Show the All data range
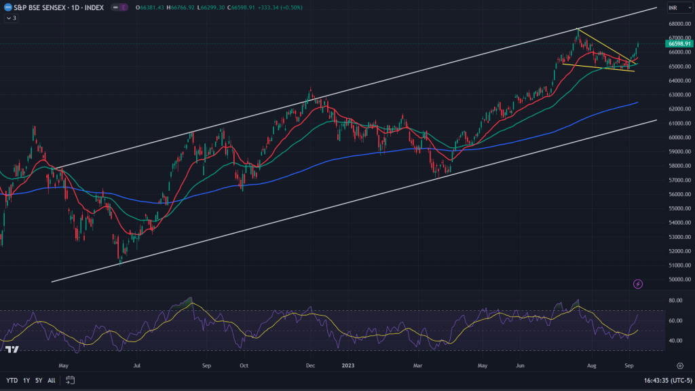 (x=52, y=381)
